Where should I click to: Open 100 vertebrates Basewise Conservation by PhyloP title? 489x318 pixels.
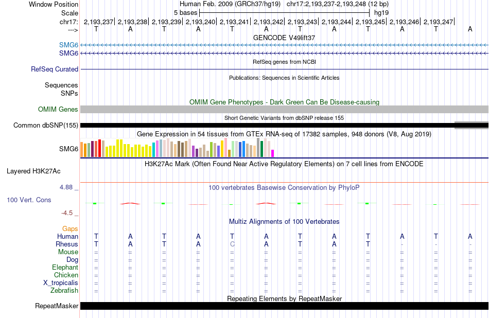click(x=284, y=187)
